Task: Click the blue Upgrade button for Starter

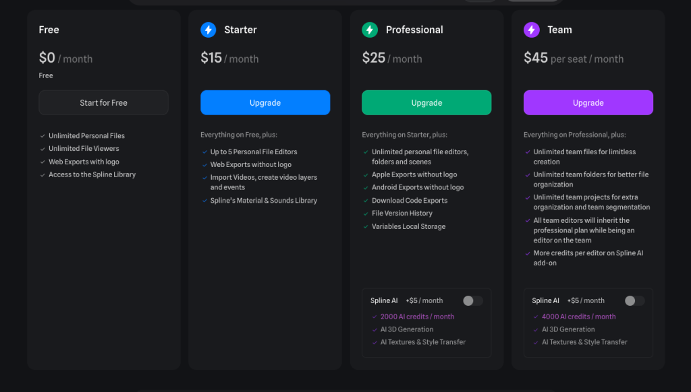Action: click(x=265, y=103)
